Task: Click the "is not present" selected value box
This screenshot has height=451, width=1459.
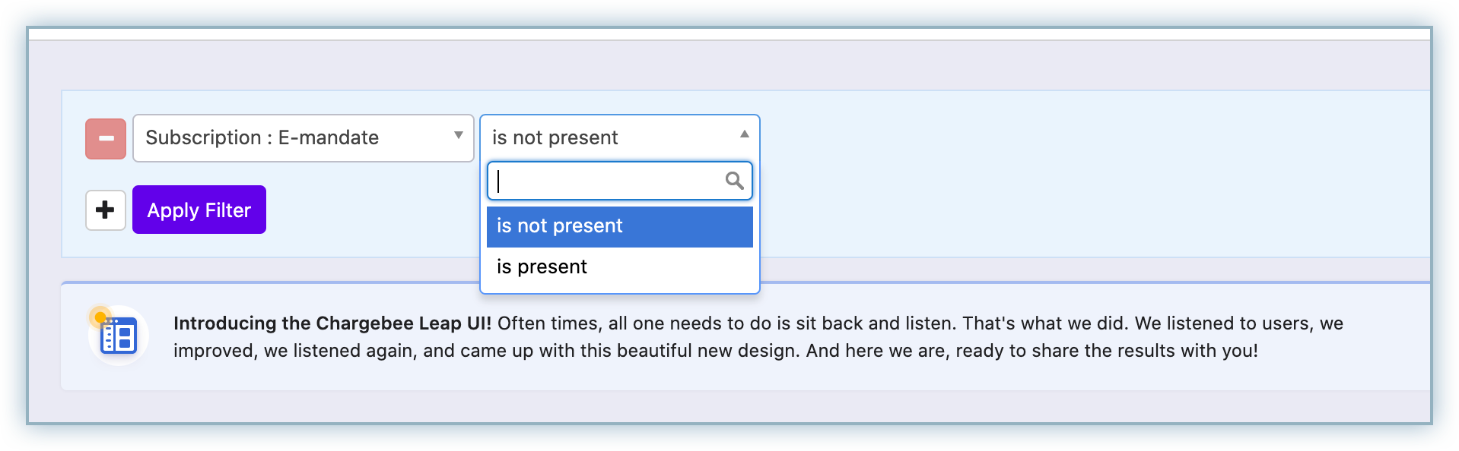Action: coord(609,137)
